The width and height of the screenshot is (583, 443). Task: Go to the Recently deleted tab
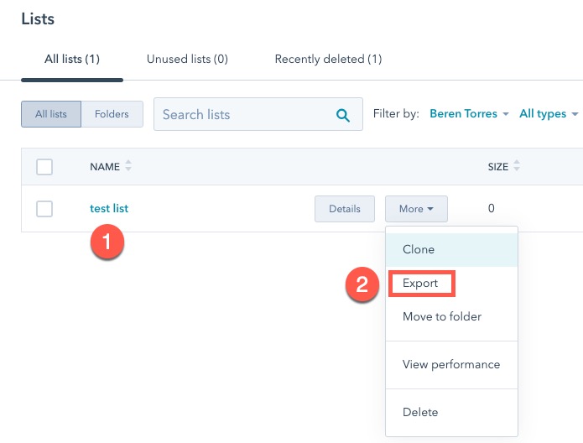coord(328,59)
